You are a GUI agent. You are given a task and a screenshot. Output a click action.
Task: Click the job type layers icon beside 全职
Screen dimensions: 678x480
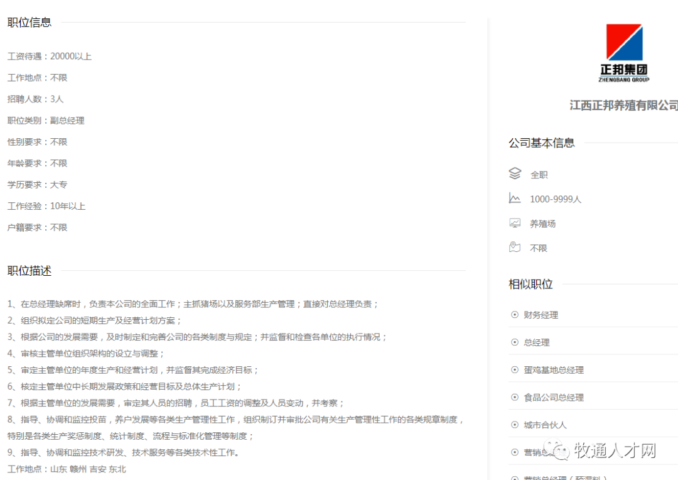tap(515, 174)
